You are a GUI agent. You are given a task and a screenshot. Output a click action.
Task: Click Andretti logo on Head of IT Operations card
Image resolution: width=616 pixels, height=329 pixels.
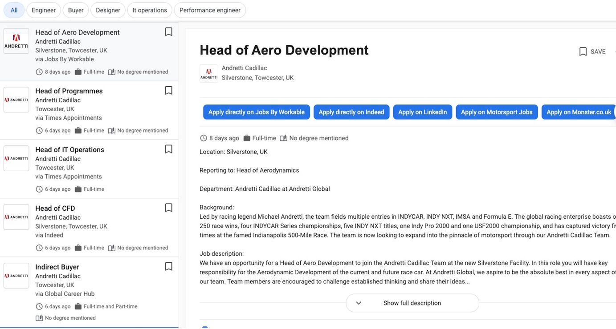click(16, 159)
